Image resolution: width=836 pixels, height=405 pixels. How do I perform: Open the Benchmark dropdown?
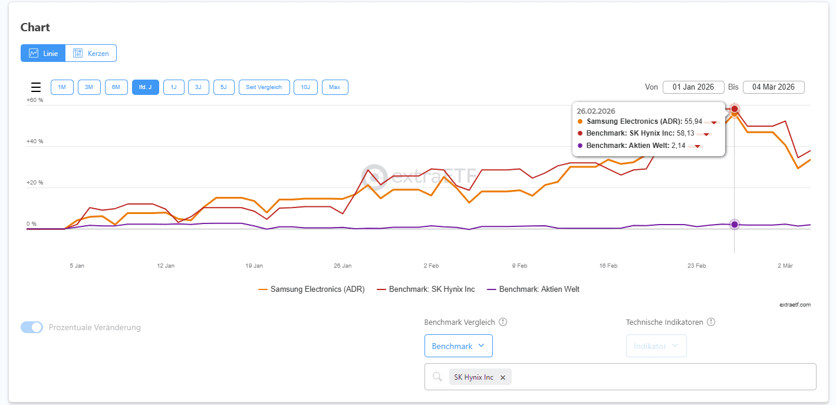(458, 346)
